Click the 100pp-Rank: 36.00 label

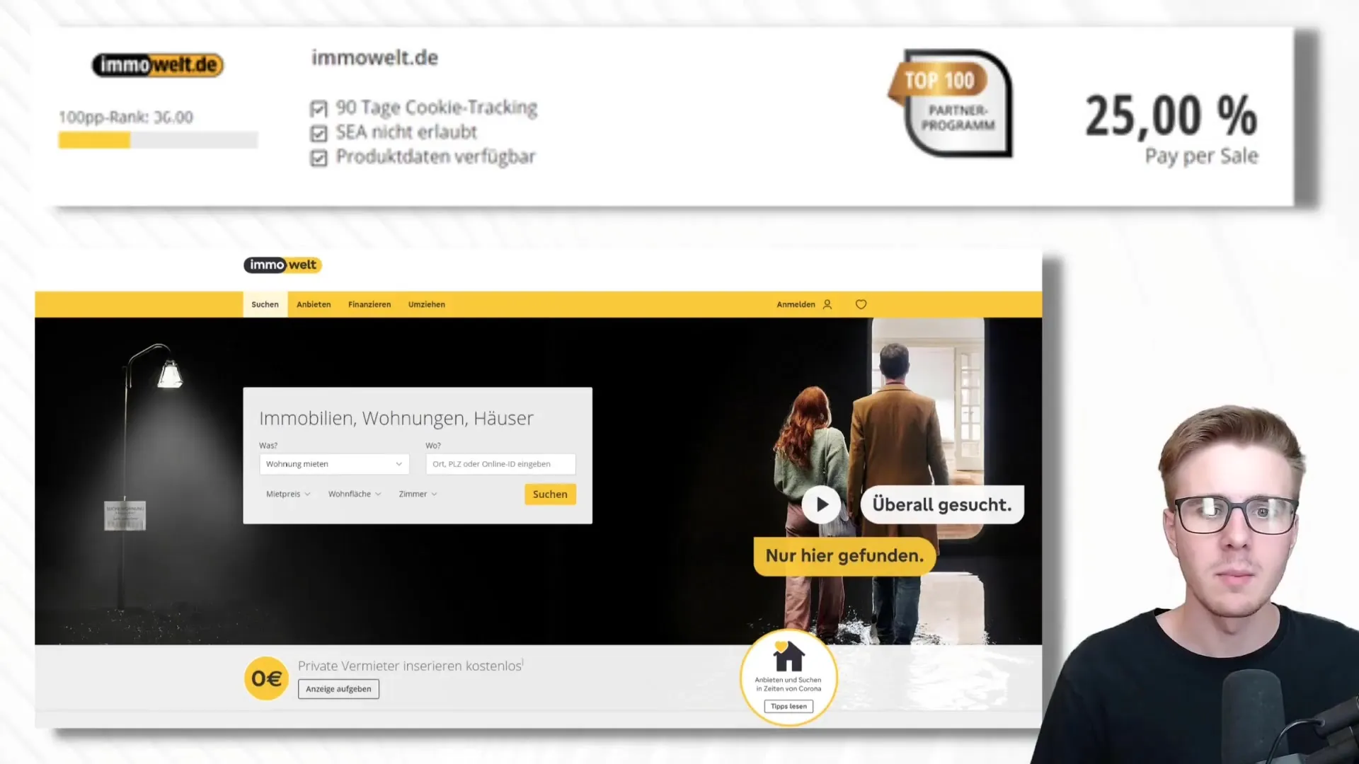pos(125,117)
